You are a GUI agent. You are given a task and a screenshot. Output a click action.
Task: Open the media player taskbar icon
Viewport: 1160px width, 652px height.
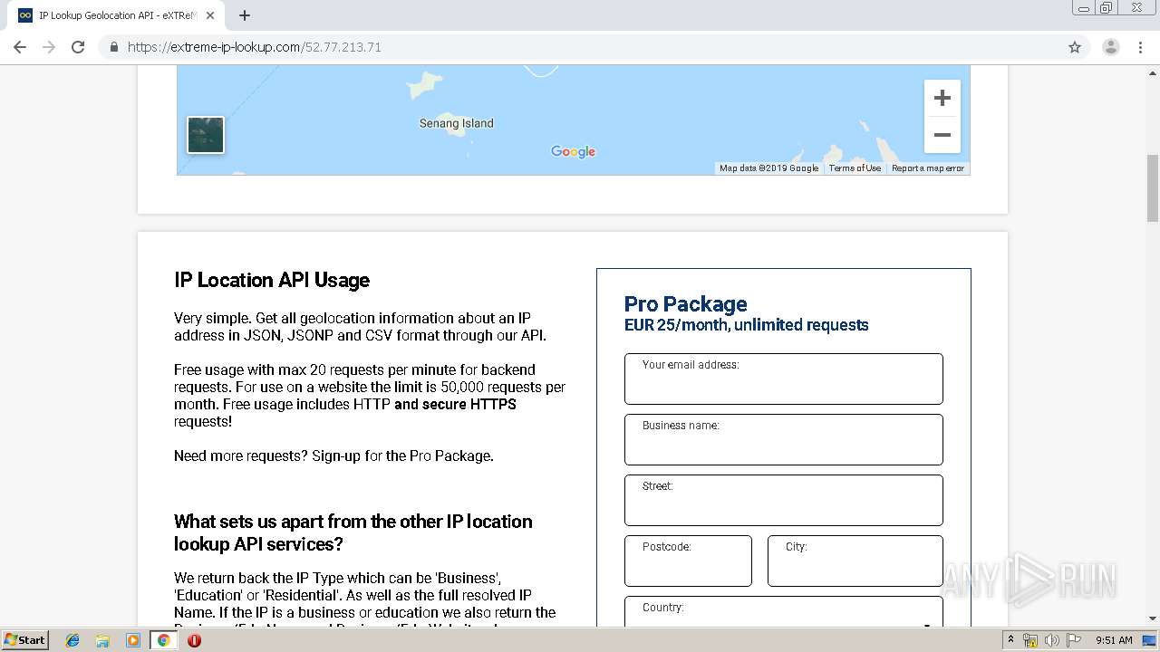(133, 640)
